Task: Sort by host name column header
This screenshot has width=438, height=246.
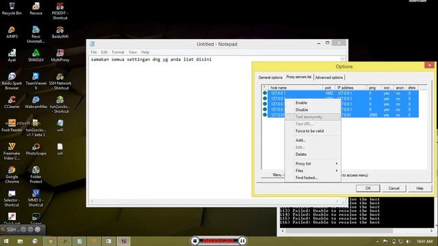Action: pyautogui.click(x=295, y=87)
